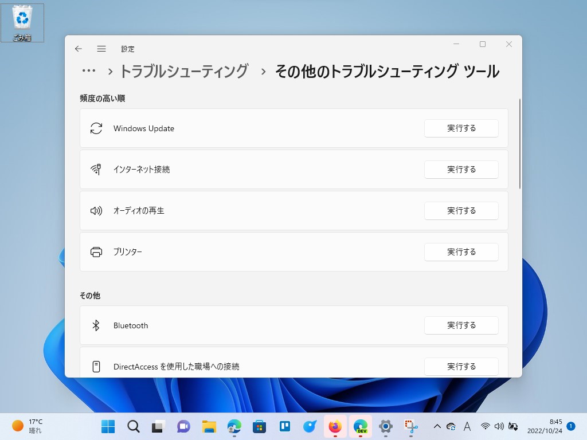Expand the breadcrumb overflow ellipsis
The image size is (587, 440).
click(x=89, y=70)
